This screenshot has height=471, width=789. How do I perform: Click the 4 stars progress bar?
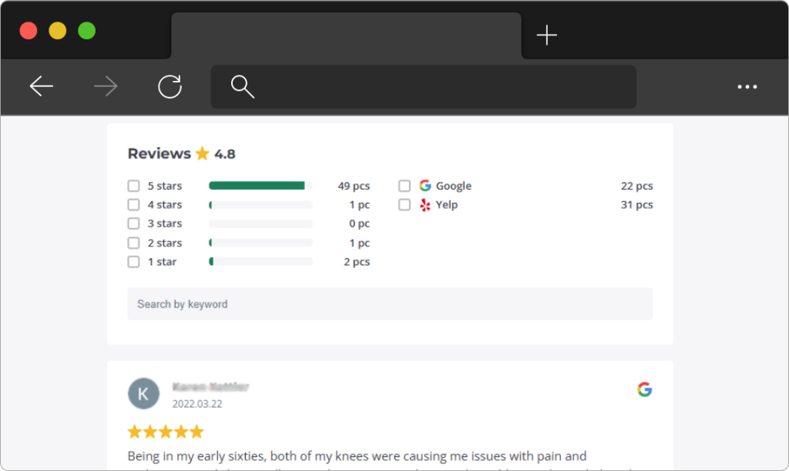tap(260, 205)
